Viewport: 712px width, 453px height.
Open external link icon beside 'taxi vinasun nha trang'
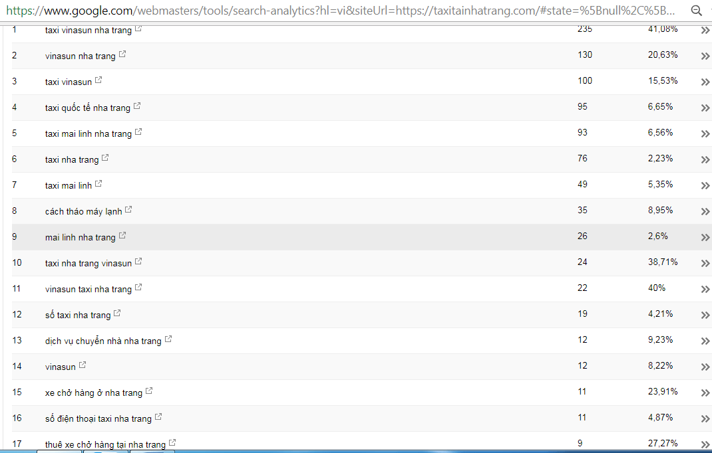pos(138,28)
